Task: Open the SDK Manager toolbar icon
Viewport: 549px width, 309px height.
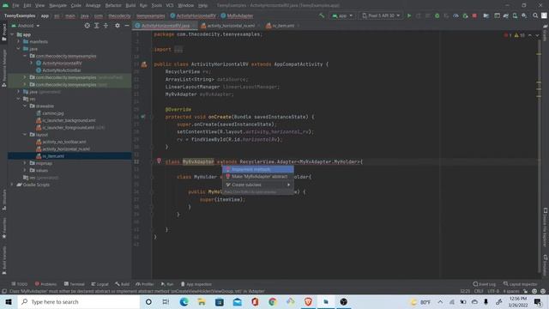Action: click(x=524, y=15)
